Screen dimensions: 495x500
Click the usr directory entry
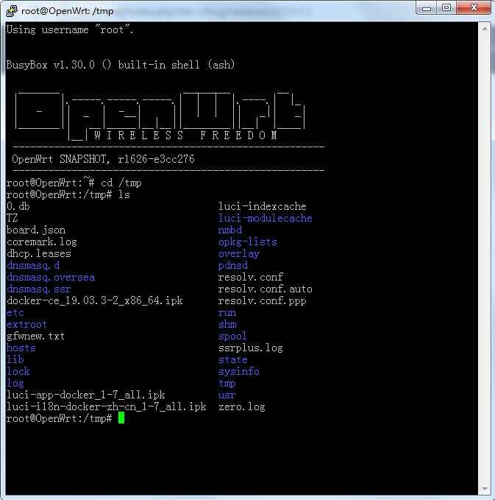227,395
